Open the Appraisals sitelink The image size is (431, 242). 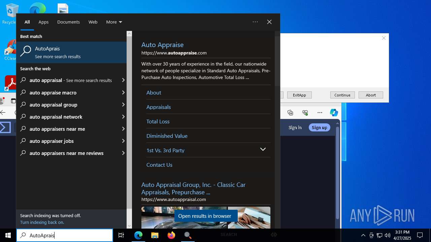point(159,107)
